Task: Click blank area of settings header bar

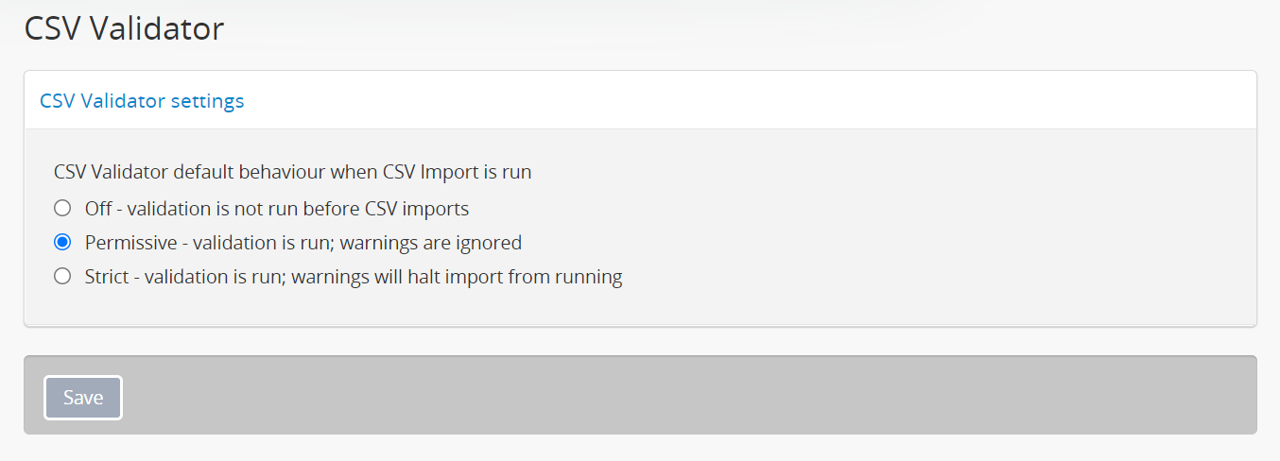Action: coord(756,101)
